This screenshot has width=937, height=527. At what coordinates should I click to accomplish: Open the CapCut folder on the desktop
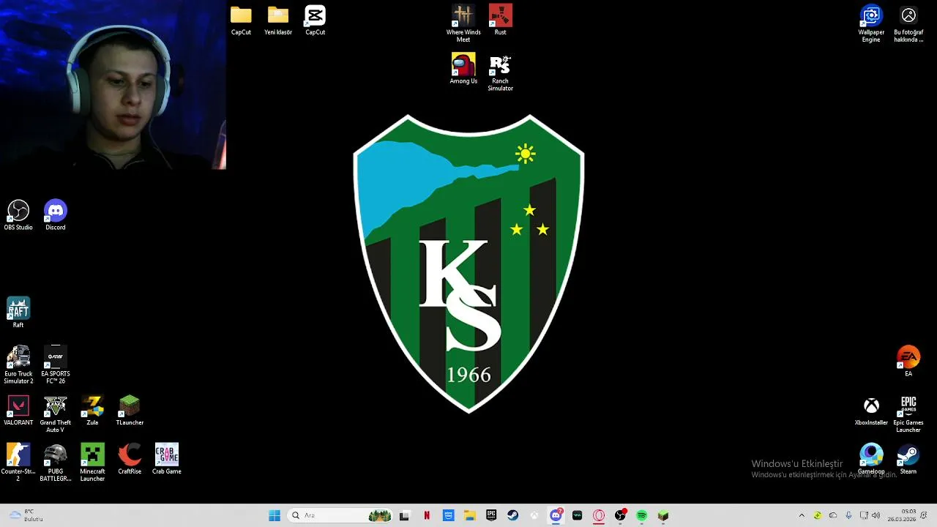[x=241, y=20]
